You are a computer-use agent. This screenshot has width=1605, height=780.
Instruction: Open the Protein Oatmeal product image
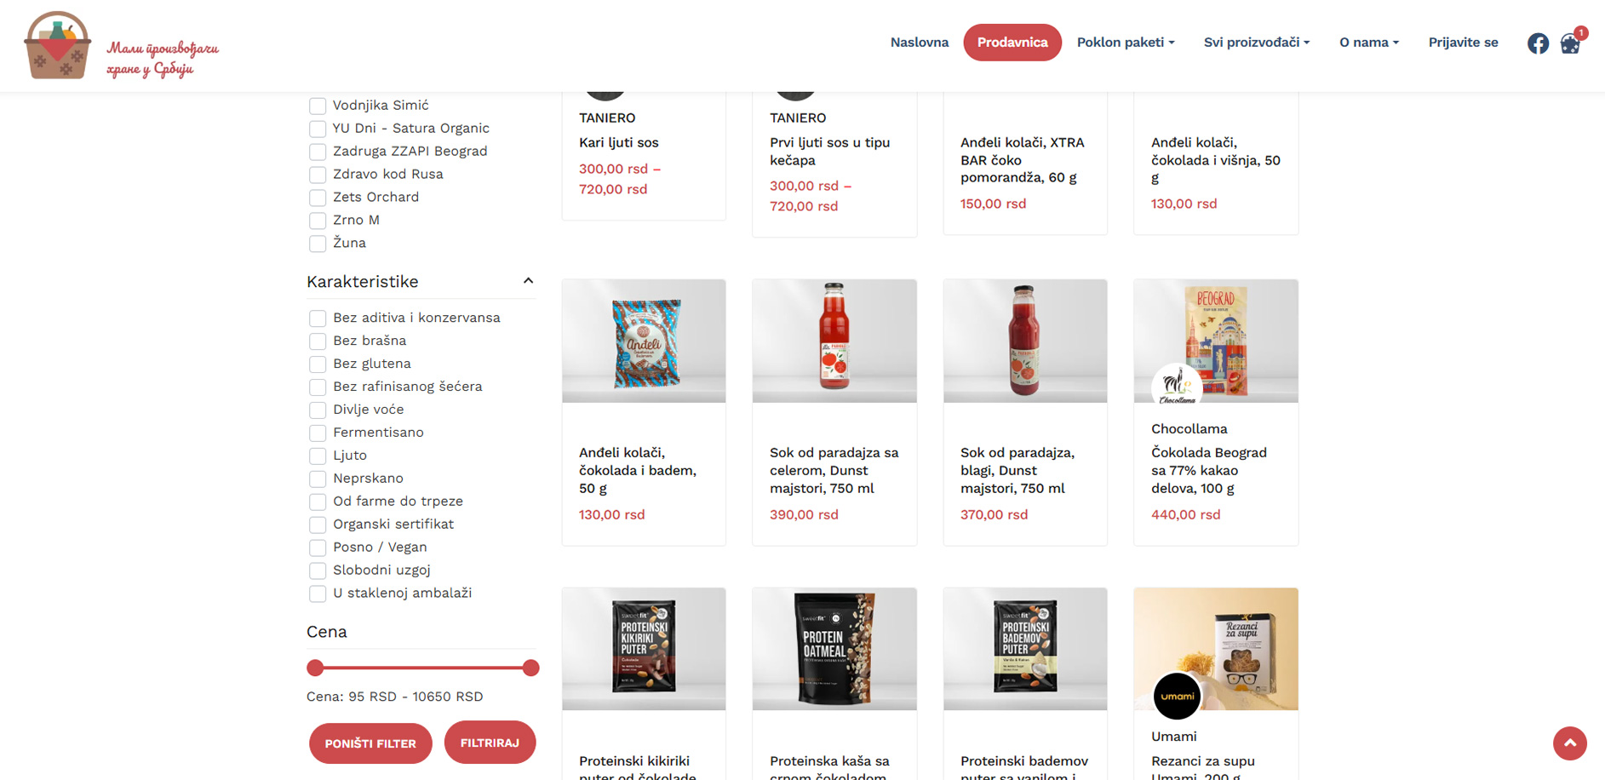pos(834,649)
